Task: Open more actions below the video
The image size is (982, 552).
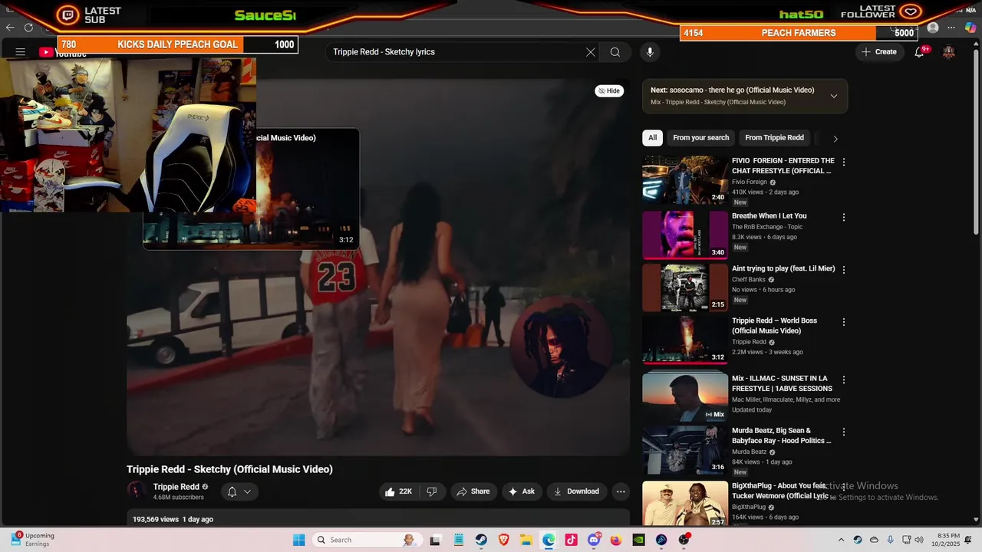Action: (x=621, y=491)
